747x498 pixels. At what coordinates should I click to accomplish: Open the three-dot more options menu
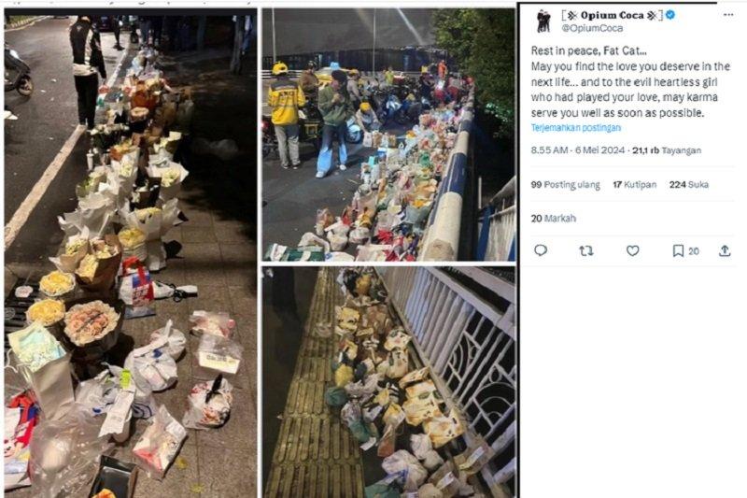point(728,15)
